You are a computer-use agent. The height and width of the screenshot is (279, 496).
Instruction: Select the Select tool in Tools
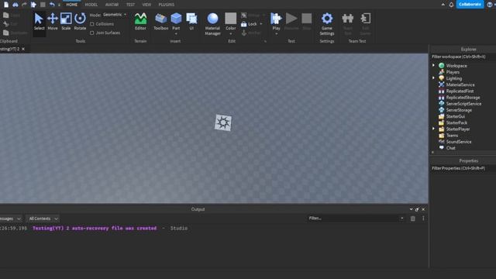39,22
